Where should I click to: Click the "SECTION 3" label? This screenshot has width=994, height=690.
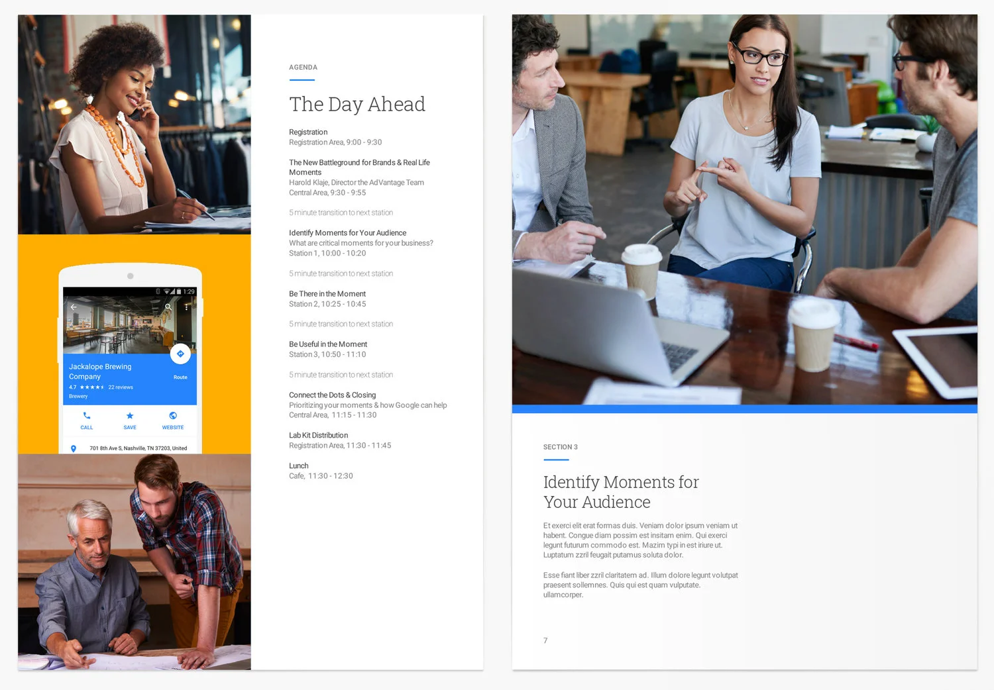[x=561, y=448]
